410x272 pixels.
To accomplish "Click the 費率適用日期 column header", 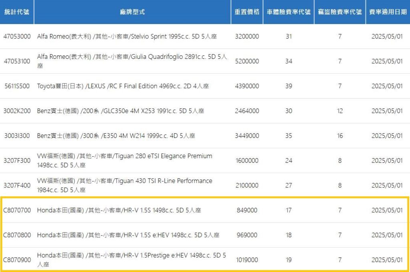I will pos(388,12).
